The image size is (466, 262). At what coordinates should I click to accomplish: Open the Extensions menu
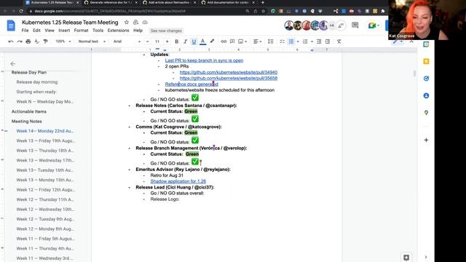(x=118, y=31)
